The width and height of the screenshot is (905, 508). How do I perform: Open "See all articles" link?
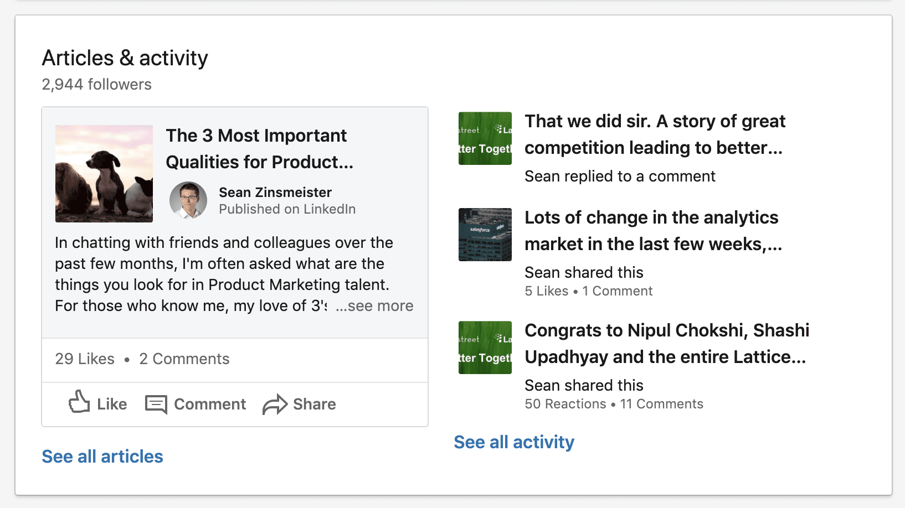102,457
